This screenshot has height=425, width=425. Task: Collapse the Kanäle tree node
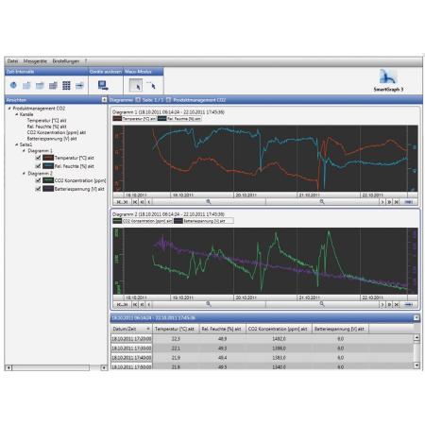pos(17,114)
